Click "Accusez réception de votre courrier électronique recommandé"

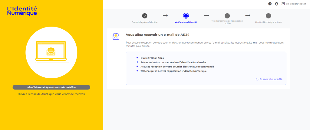tap(177, 67)
